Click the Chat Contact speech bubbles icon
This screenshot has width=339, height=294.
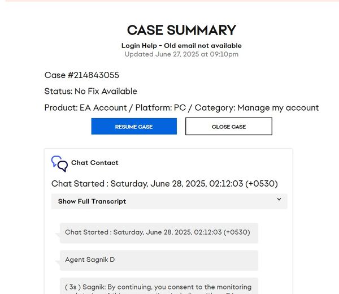click(59, 164)
